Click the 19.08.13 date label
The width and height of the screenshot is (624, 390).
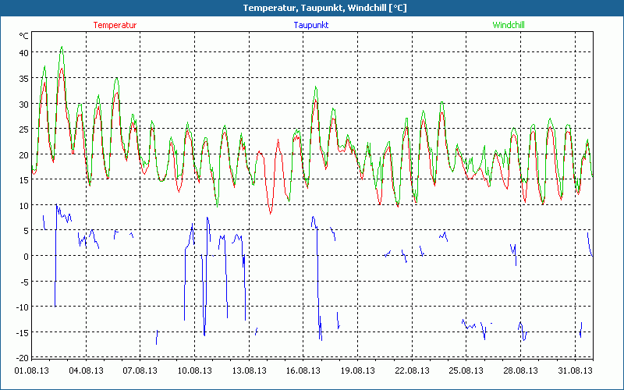tap(358, 371)
